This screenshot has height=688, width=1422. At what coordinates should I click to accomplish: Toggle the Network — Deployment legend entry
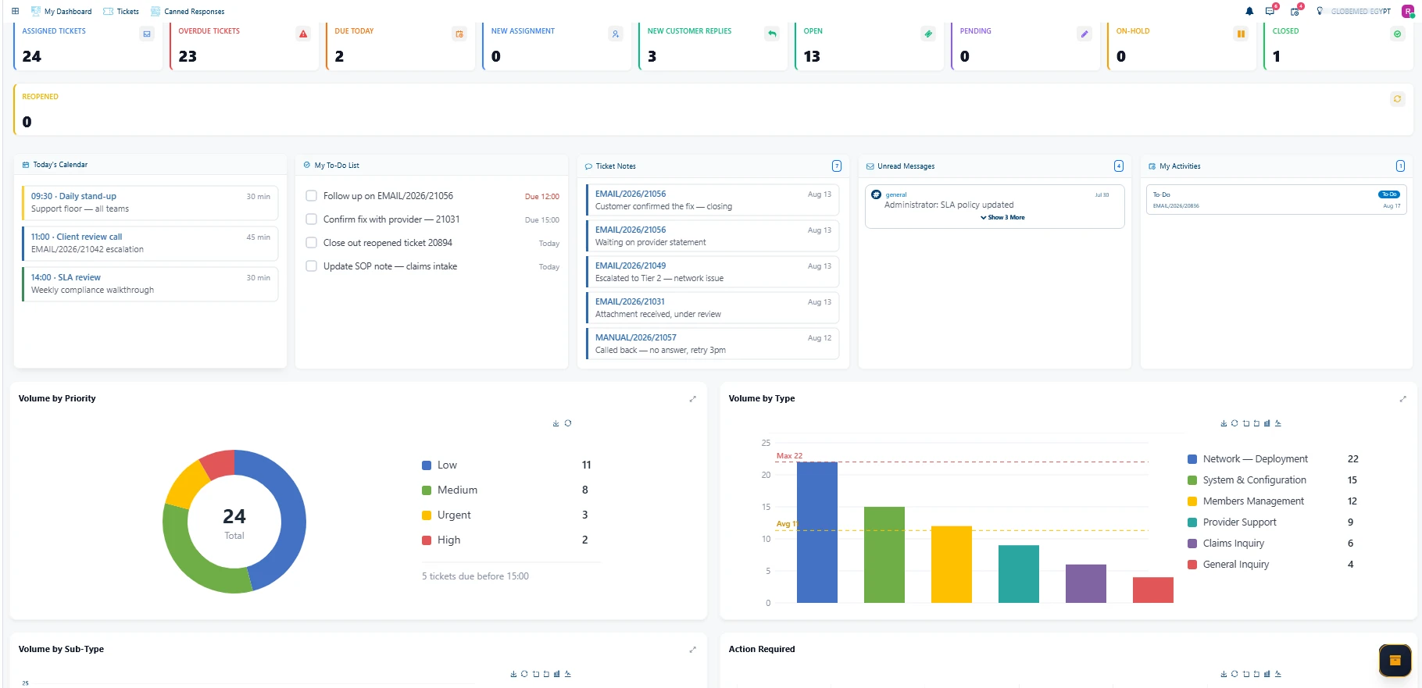click(x=1247, y=459)
